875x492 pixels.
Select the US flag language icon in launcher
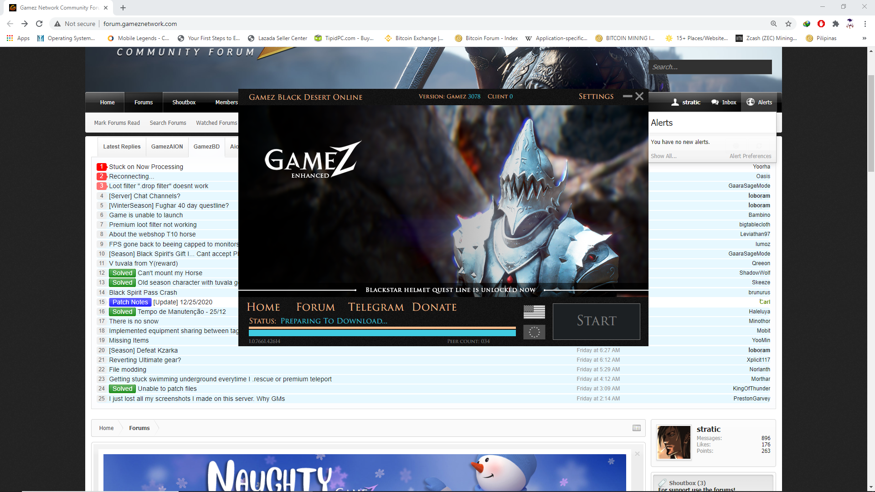coord(534,312)
